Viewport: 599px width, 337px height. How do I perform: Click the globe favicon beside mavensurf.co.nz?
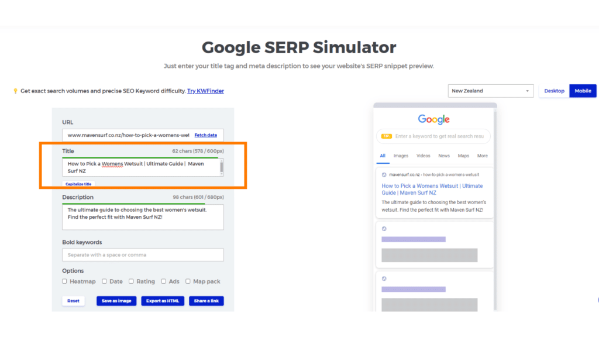(x=384, y=174)
